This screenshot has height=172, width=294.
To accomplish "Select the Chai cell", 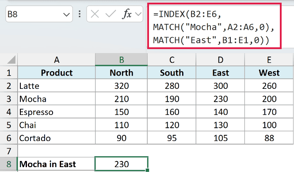I will [57, 125].
